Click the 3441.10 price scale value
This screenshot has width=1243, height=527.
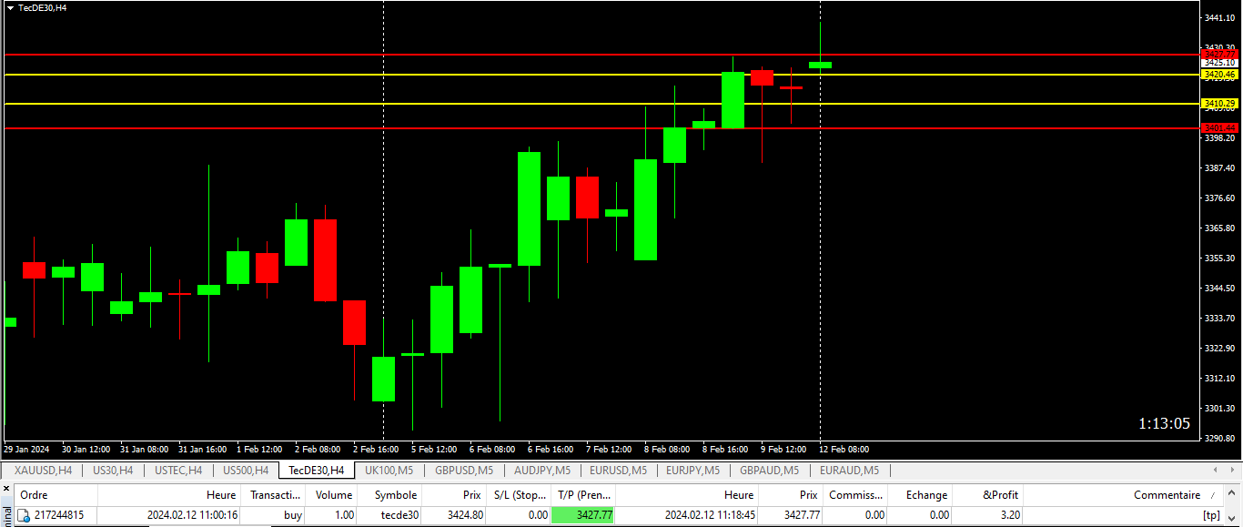1219,18
